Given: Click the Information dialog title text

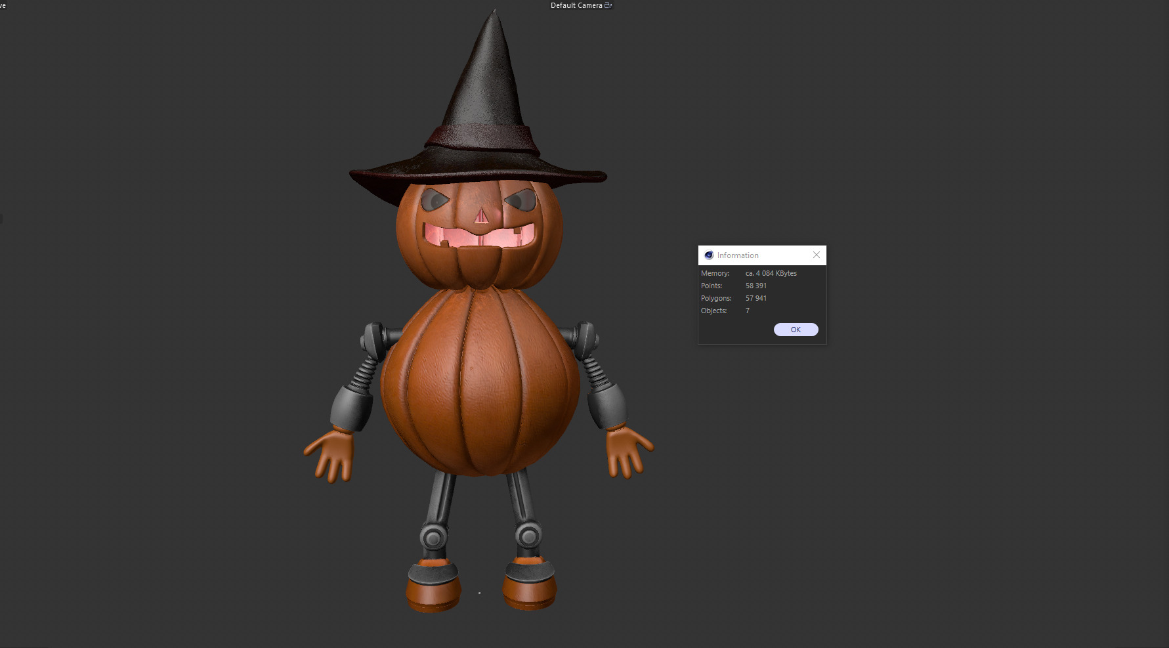Looking at the screenshot, I should [738, 255].
